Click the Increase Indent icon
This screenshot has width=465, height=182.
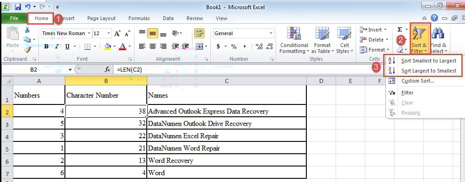point(186,47)
